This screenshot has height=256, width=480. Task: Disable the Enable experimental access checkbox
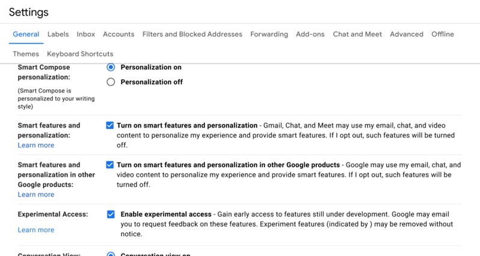tap(111, 214)
